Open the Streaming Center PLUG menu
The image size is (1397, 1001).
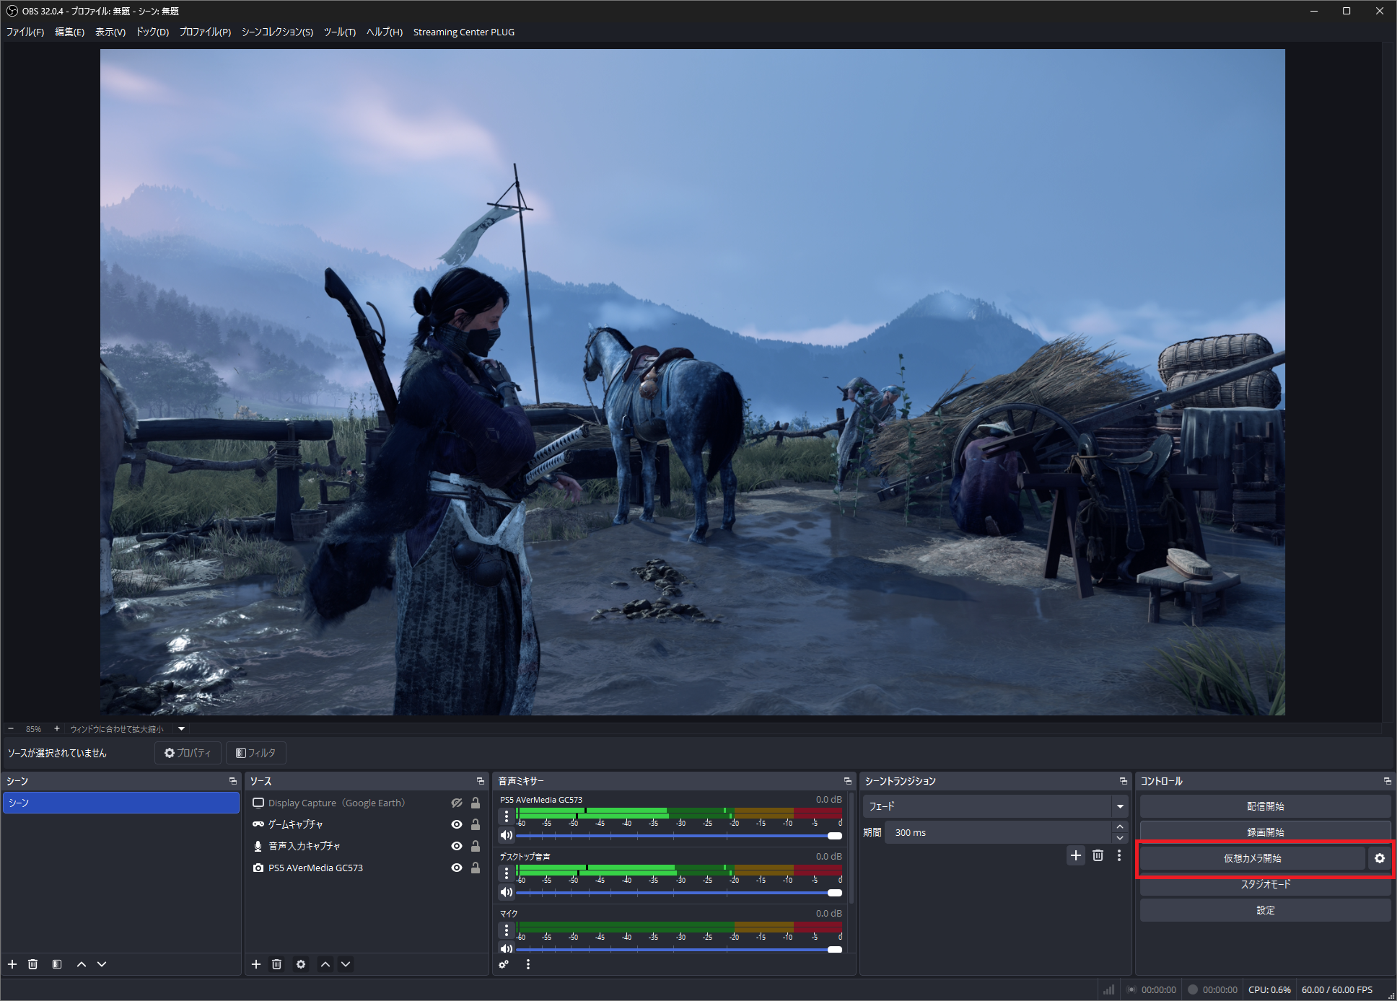coord(463,32)
